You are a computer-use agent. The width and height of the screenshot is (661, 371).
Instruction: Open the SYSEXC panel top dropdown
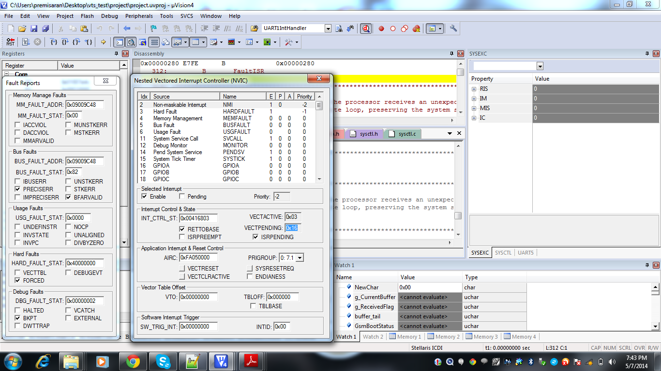point(540,66)
